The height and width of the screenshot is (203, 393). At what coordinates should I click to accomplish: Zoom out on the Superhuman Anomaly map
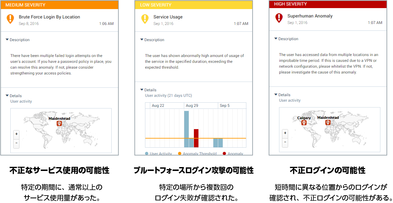click(285, 142)
